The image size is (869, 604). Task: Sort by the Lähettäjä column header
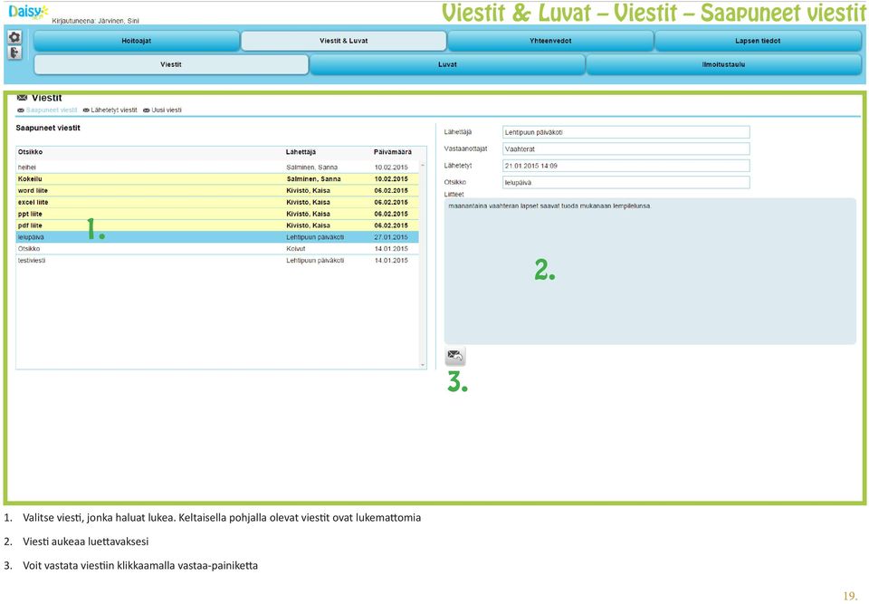point(301,152)
